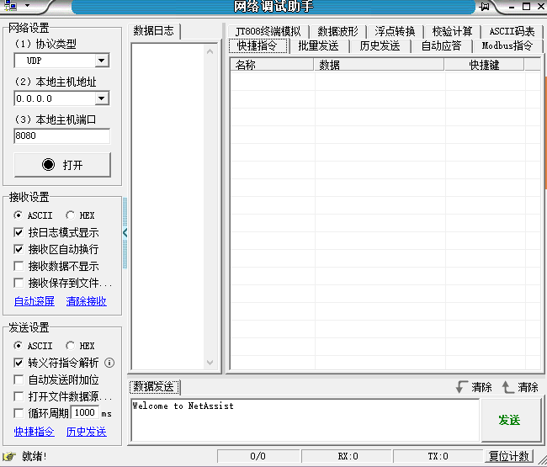
Task: Click the 数据 column header
Action: [x=379, y=65]
